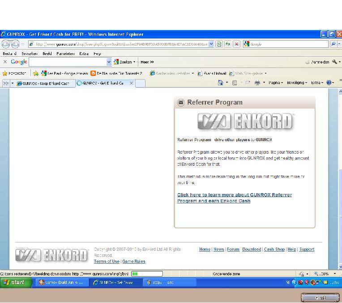
Task: Click the Print icon in command bar
Action: (x=257, y=83)
